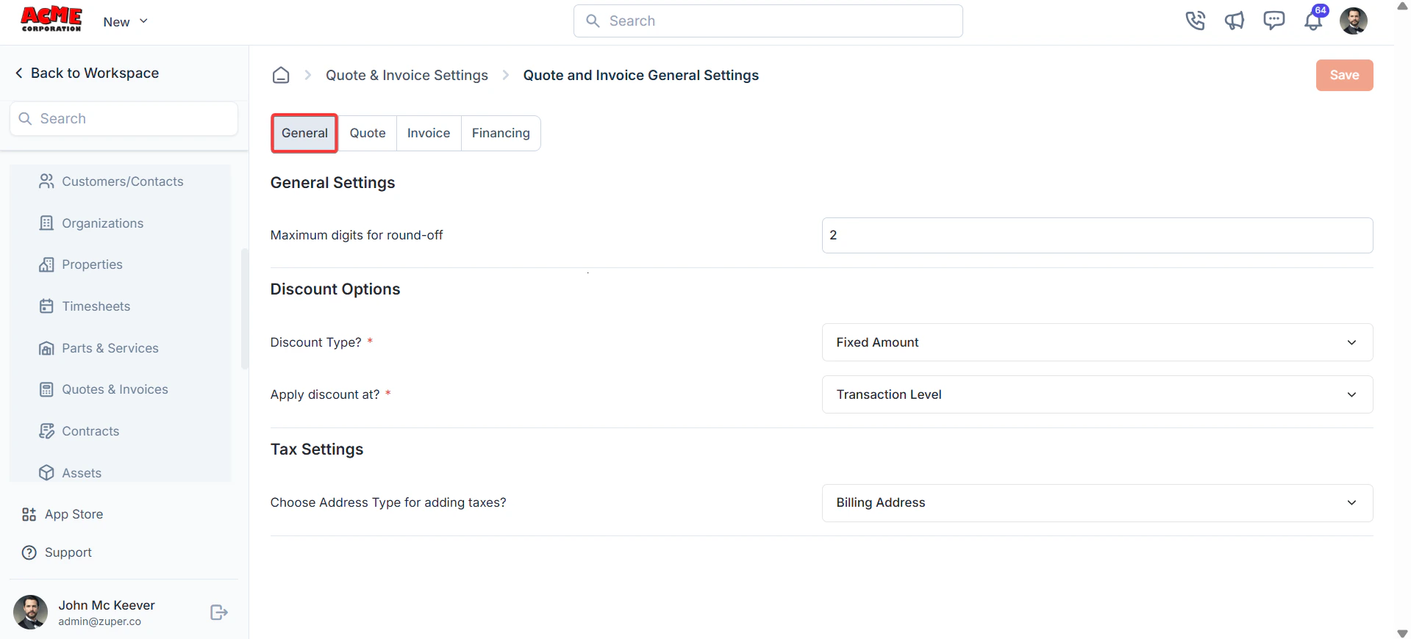Click the Support question-mark icon
Image resolution: width=1411 pixels, height=639 pixels.
[x=29, y=552]
